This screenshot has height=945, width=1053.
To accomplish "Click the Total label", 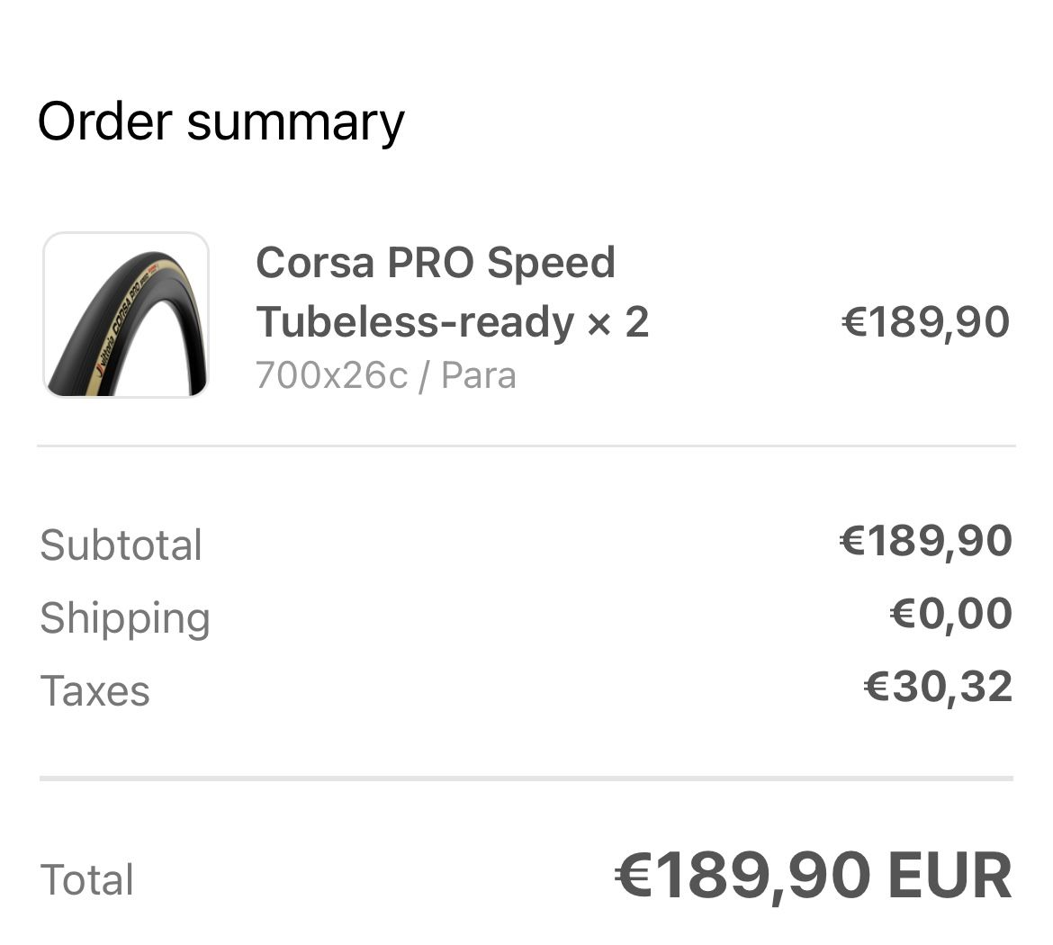I will (87, 879).
